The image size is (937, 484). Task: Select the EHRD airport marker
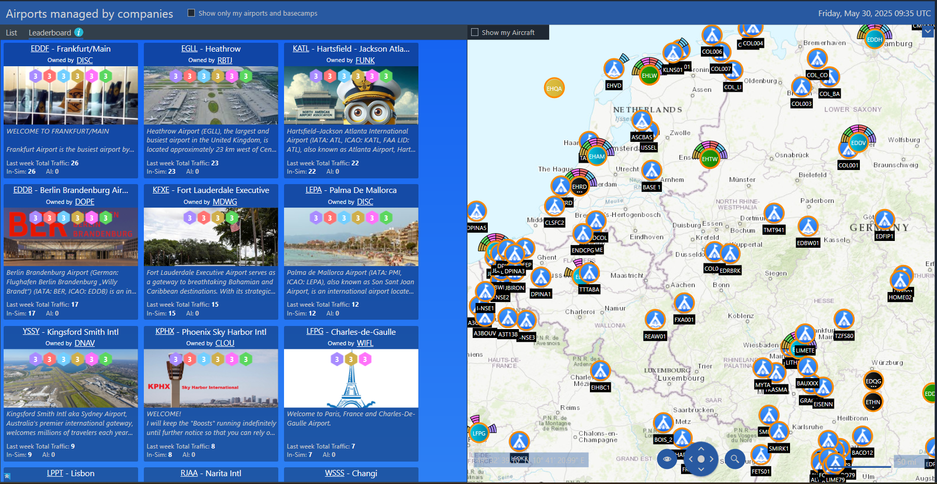point(580,187)
